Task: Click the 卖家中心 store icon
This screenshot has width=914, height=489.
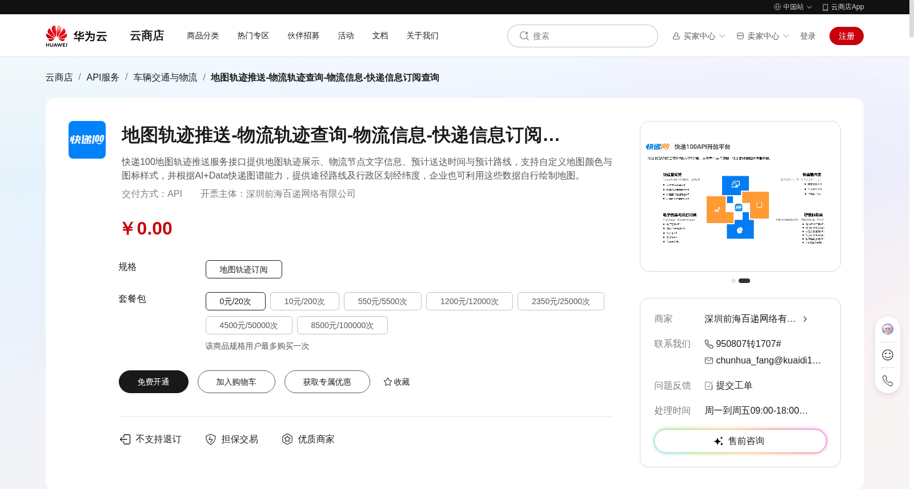Action: click(740, 36)
